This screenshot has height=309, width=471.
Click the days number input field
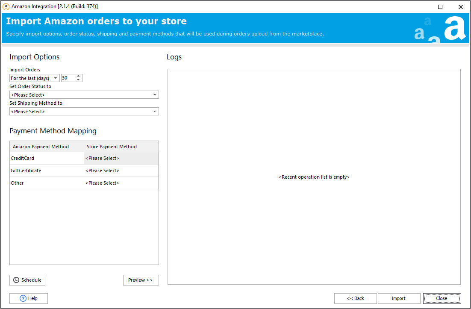click(x=68, y=78)
